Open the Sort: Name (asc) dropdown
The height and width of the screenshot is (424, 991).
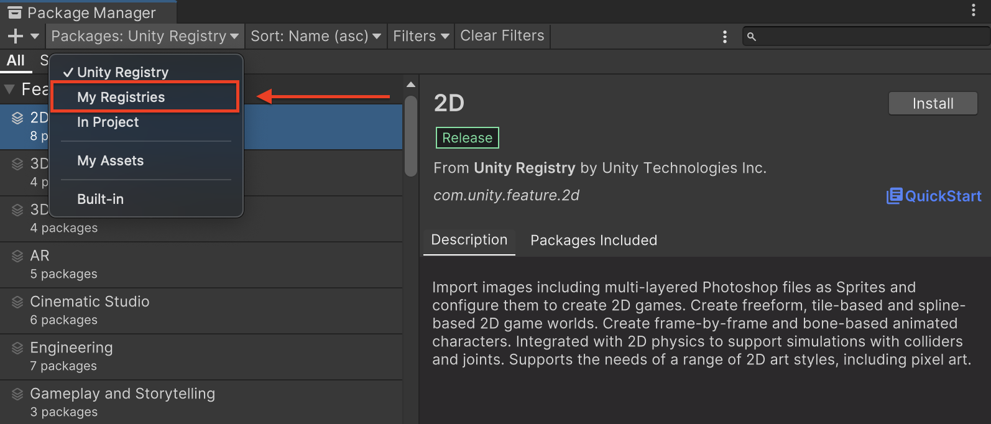coord(315,37)
